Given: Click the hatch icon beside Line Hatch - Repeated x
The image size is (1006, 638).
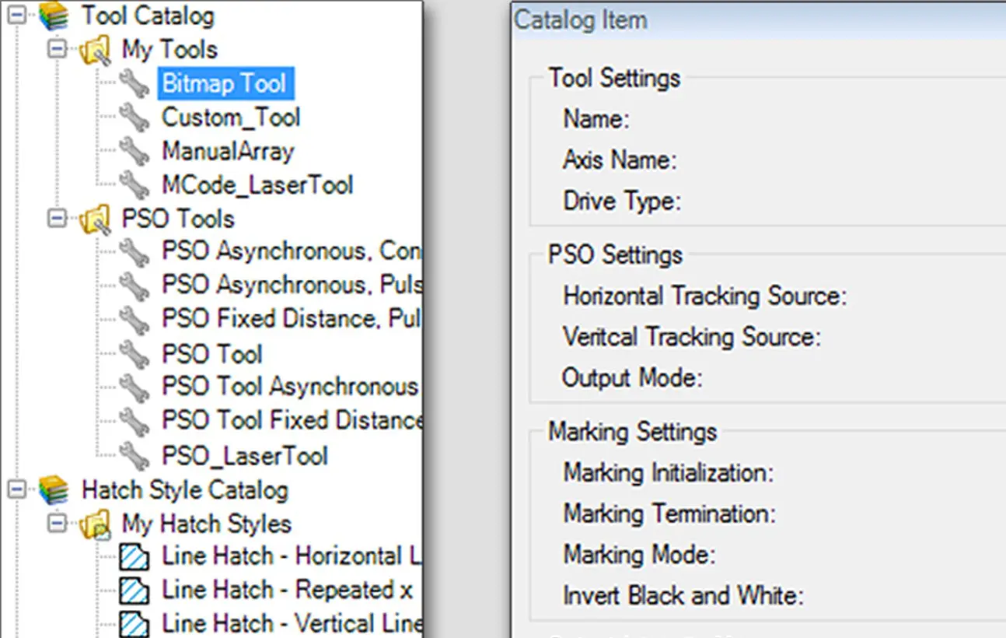Looking at the screenshot, I should [134, 591].
